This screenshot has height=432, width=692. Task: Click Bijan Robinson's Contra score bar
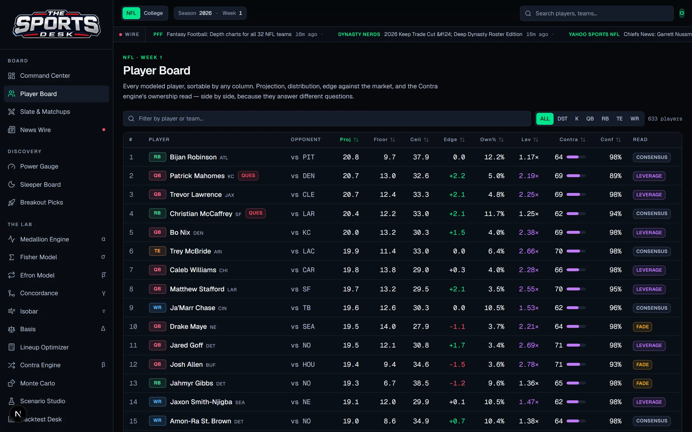(576, 157)
